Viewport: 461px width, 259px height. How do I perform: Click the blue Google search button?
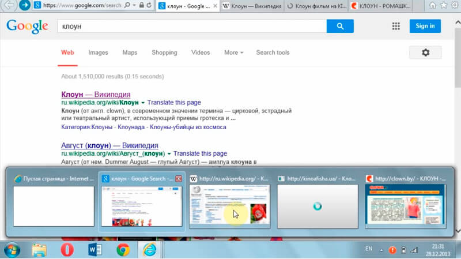click(x=340, y=26)
